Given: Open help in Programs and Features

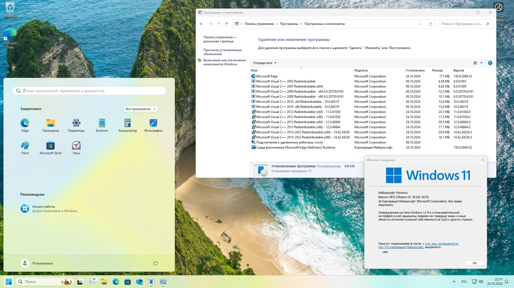Looking at the screenshot, I should [x=490, y=63].
